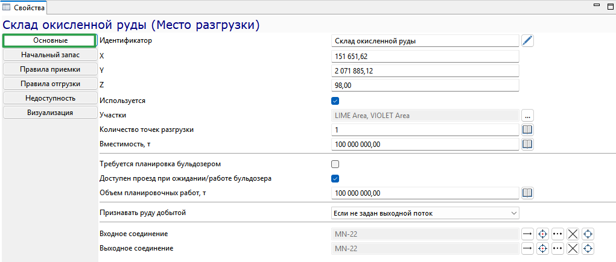Click red-dot crosshair icon in Выходное соединение row

tap(542, 248)
